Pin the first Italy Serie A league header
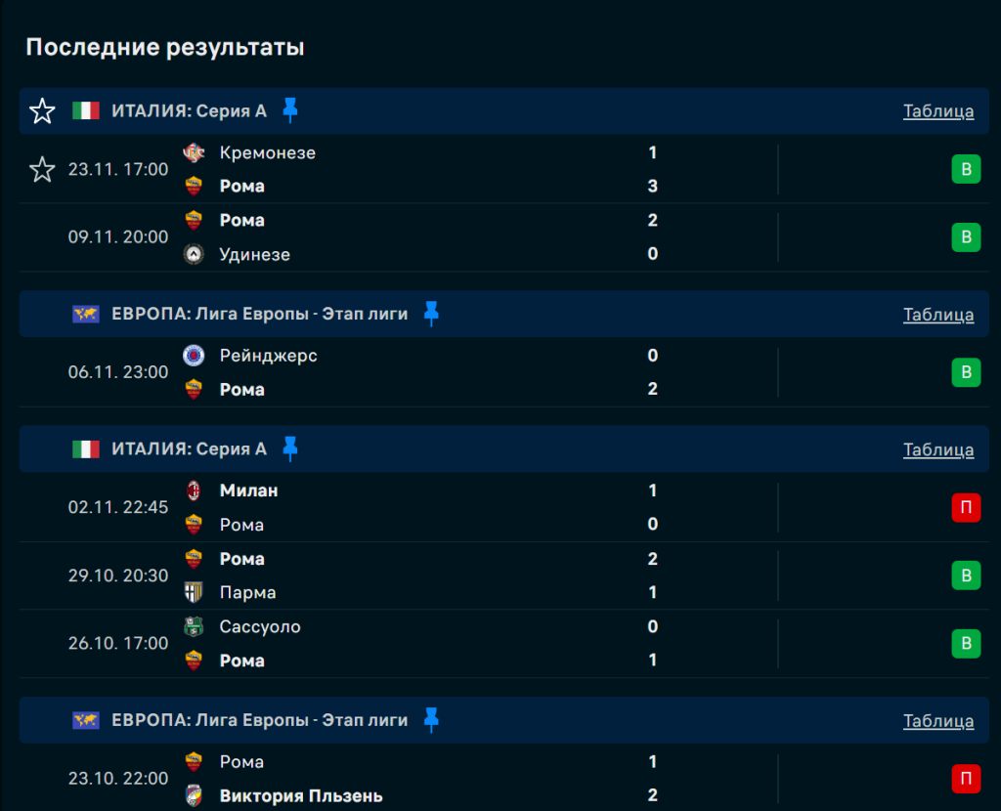1001x811 pixels. point(289,109)
